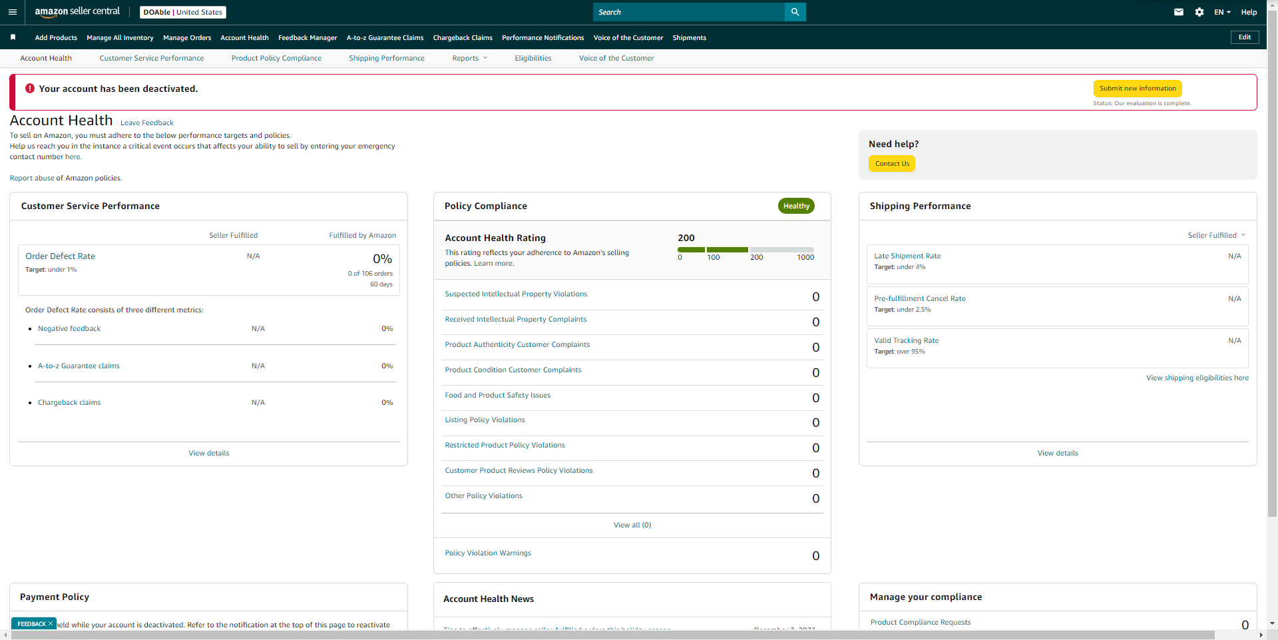Open Late Shipment Rate metric
Image resolution: width=1278 pixels, height=640 pixels.
tap(907, 256)
